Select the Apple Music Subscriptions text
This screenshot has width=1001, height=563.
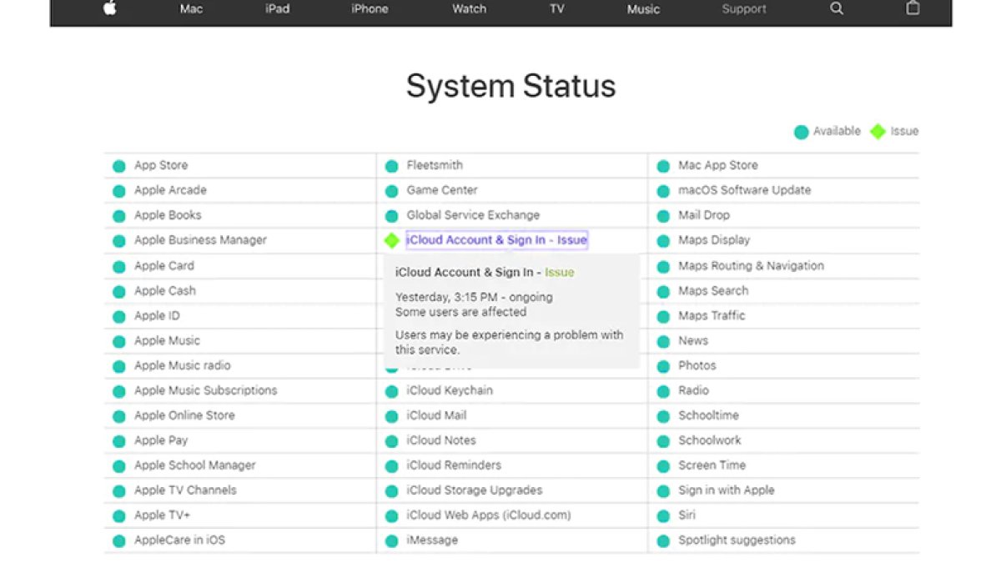click(x=206, y=390)
